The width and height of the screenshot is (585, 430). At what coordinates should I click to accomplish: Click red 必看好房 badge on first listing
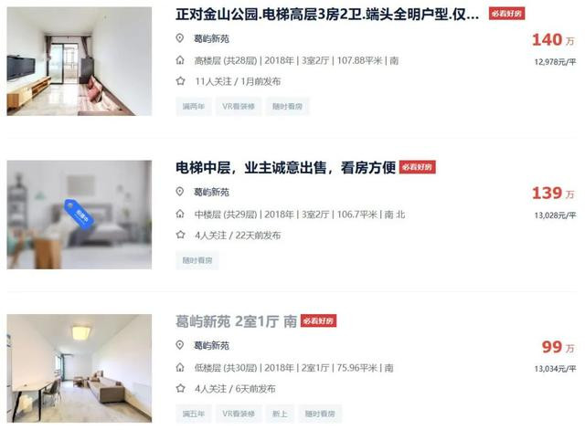[x=506, y=14]
